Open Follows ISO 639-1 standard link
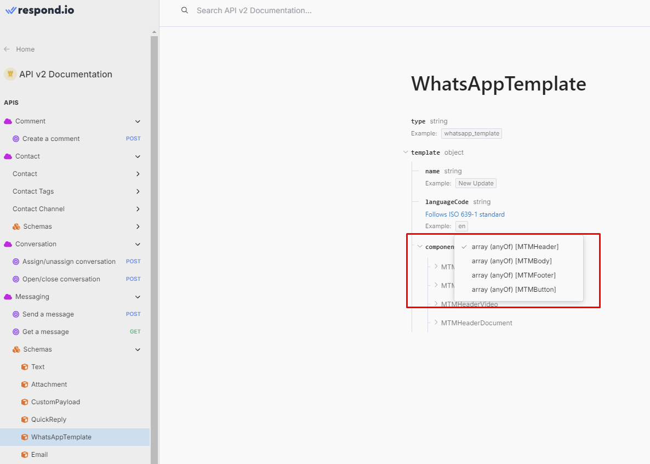The width and height of the screenshot is (650, 464). (465, 214)
